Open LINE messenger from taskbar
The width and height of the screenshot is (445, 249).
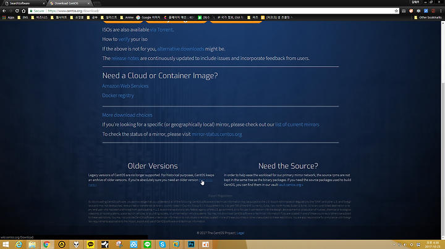click(147, 245)
